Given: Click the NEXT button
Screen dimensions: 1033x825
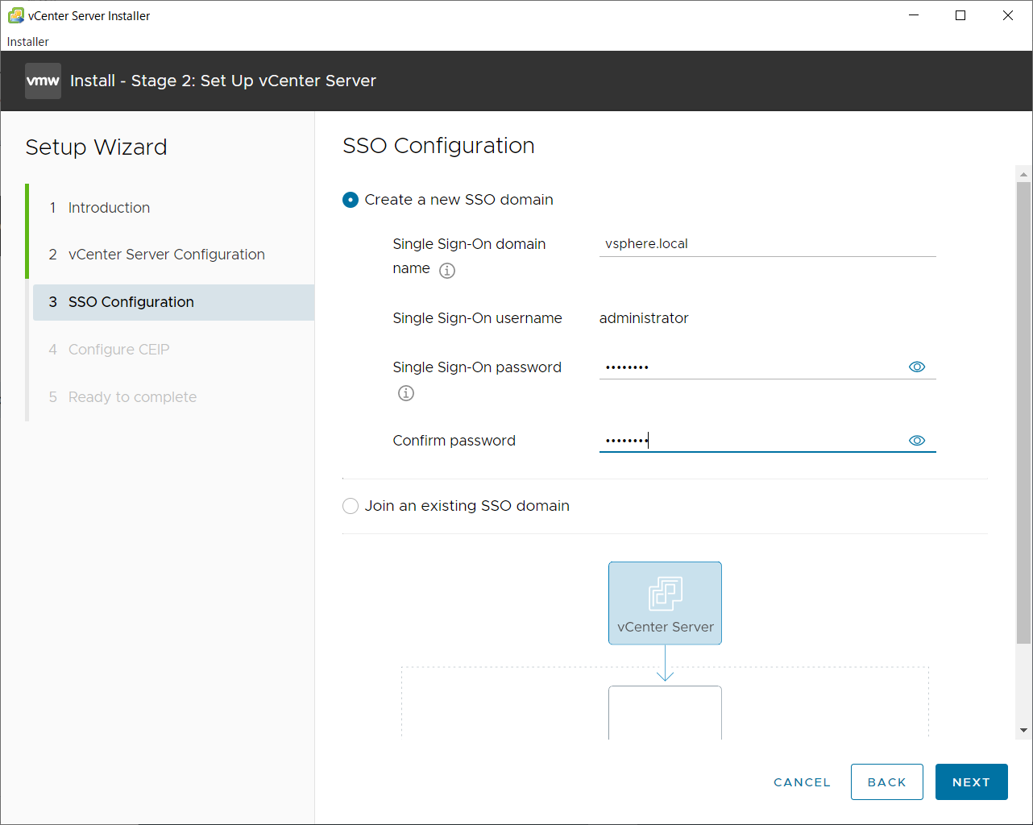Looking at the screenshot, I should 972,782.
